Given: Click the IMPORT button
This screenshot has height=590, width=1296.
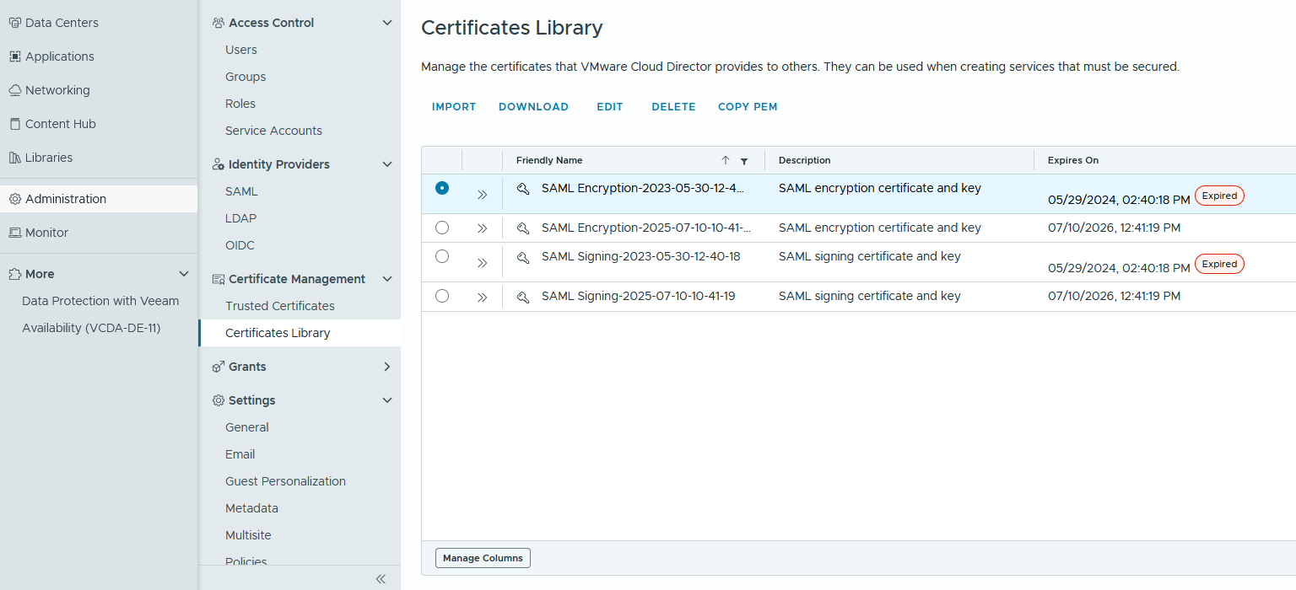Looking at the screenshot, I should point(454,107).
